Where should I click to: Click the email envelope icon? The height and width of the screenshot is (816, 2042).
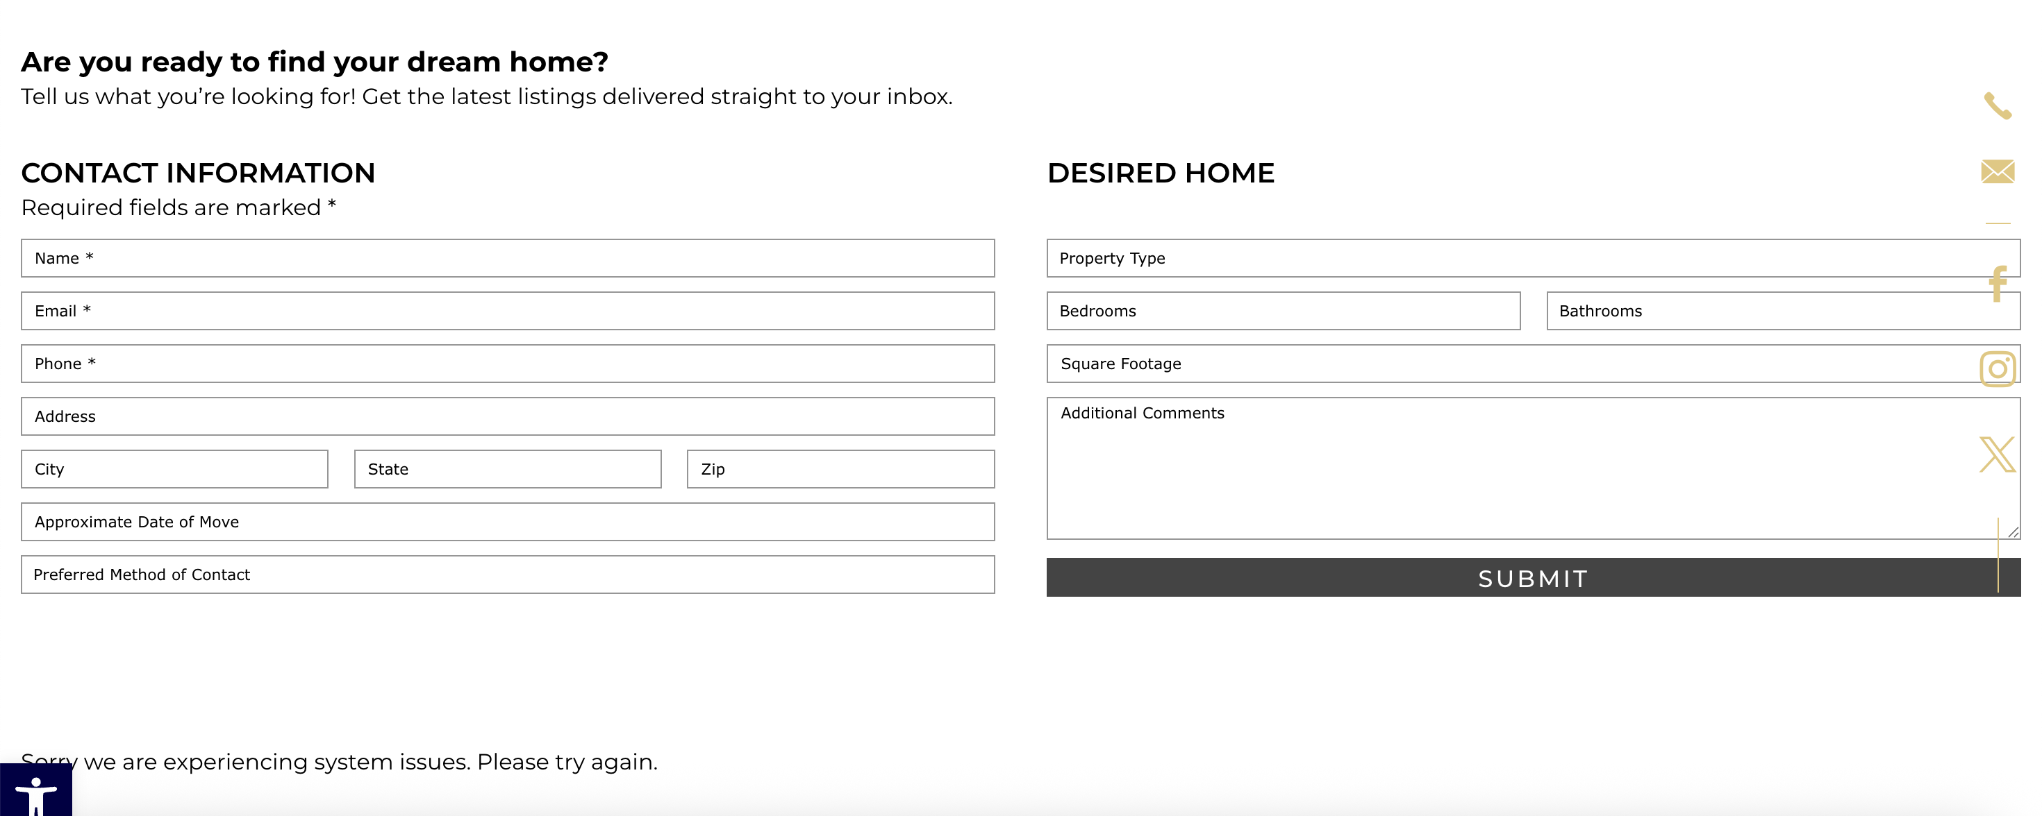pyautogui.click(x=1997, y=171)
